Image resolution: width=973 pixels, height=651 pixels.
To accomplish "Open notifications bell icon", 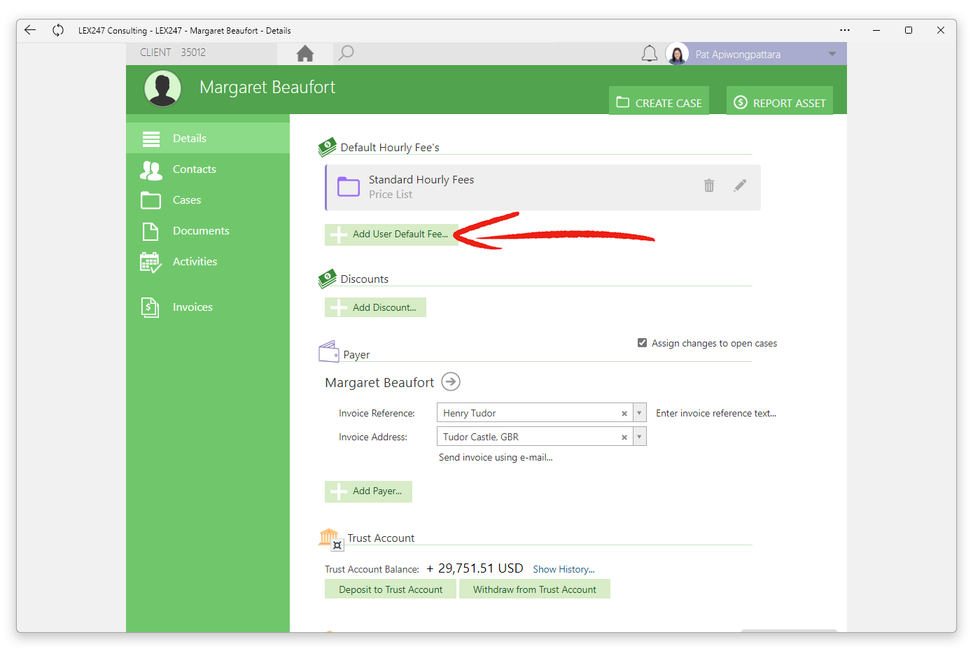I will click(x=650, y=54).
